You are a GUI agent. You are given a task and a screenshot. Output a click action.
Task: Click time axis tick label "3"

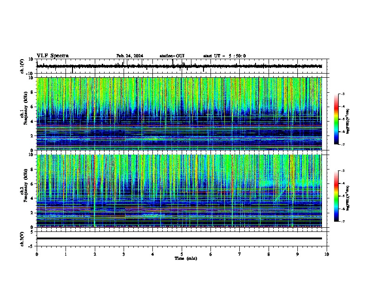(124, 254)
